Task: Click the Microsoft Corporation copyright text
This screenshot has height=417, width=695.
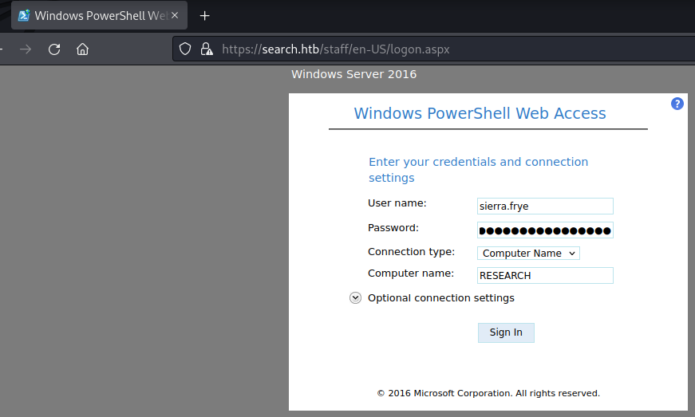Action: [x=488, y=393]
